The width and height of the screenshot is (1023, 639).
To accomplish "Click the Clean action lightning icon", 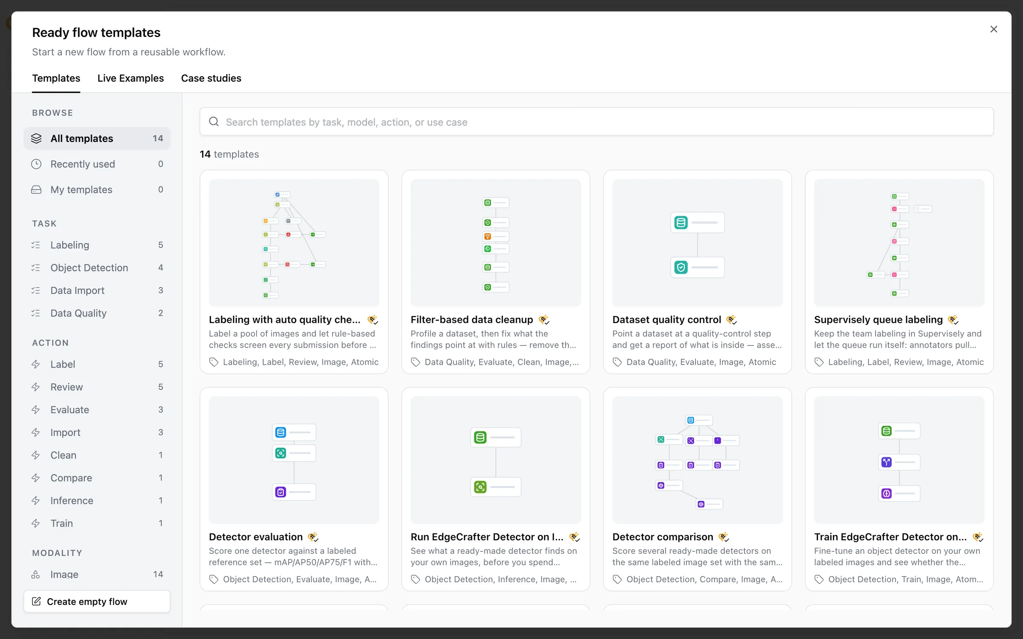I will tap(36, 455).
